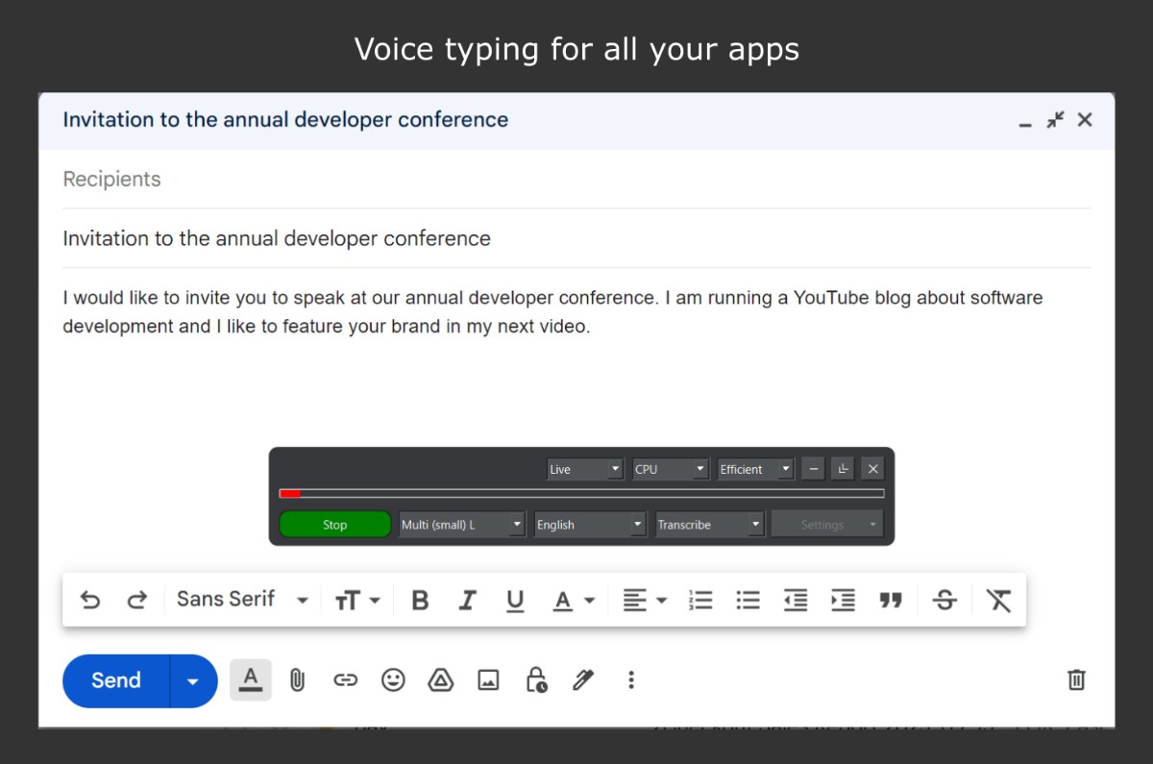Image resolution: width=1153 pixels, height=764 pixels.
Task: Insert a signature with the pen icon
Action: [583, 680]
